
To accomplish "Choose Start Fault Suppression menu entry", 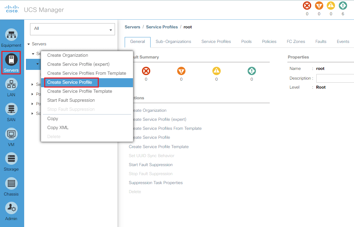I will tap(87, 100).
